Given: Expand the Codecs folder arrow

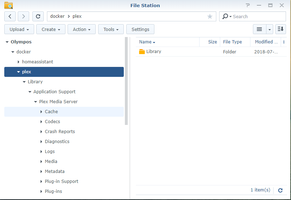Looking at the screenshot, I should tap(41, 122).
